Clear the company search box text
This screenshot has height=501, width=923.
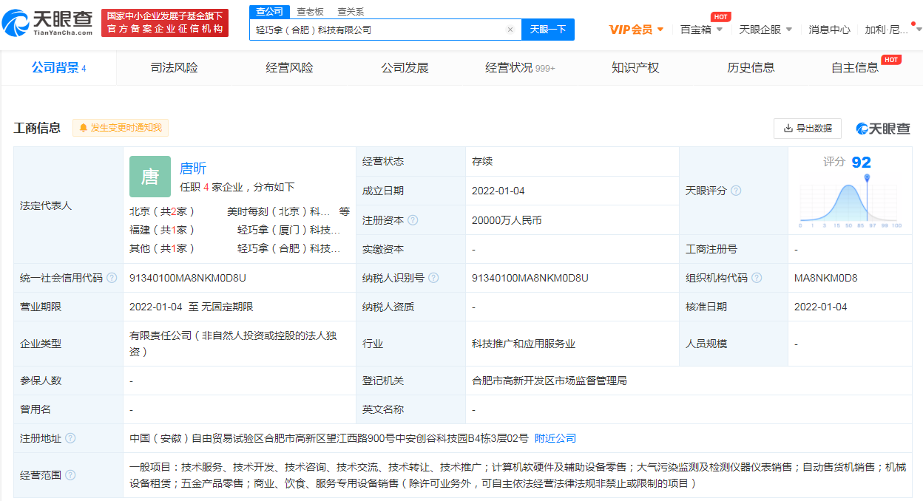(x=510, y=30)
